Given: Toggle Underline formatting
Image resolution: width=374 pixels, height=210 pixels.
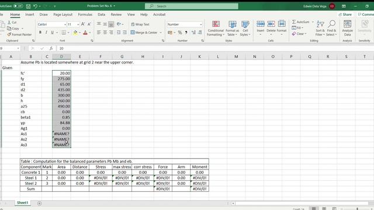Looking at the screenshot, I should coord(52,33).
